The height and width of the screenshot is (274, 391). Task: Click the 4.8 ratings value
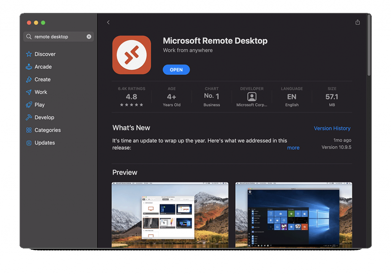131,97
